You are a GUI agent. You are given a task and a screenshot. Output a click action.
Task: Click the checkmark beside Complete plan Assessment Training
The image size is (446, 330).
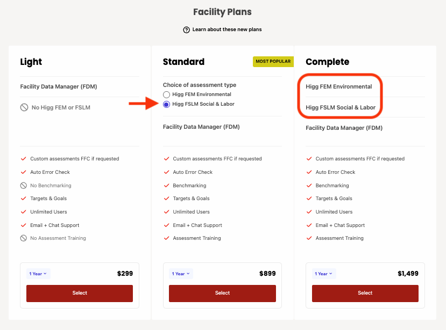[309, 238]
